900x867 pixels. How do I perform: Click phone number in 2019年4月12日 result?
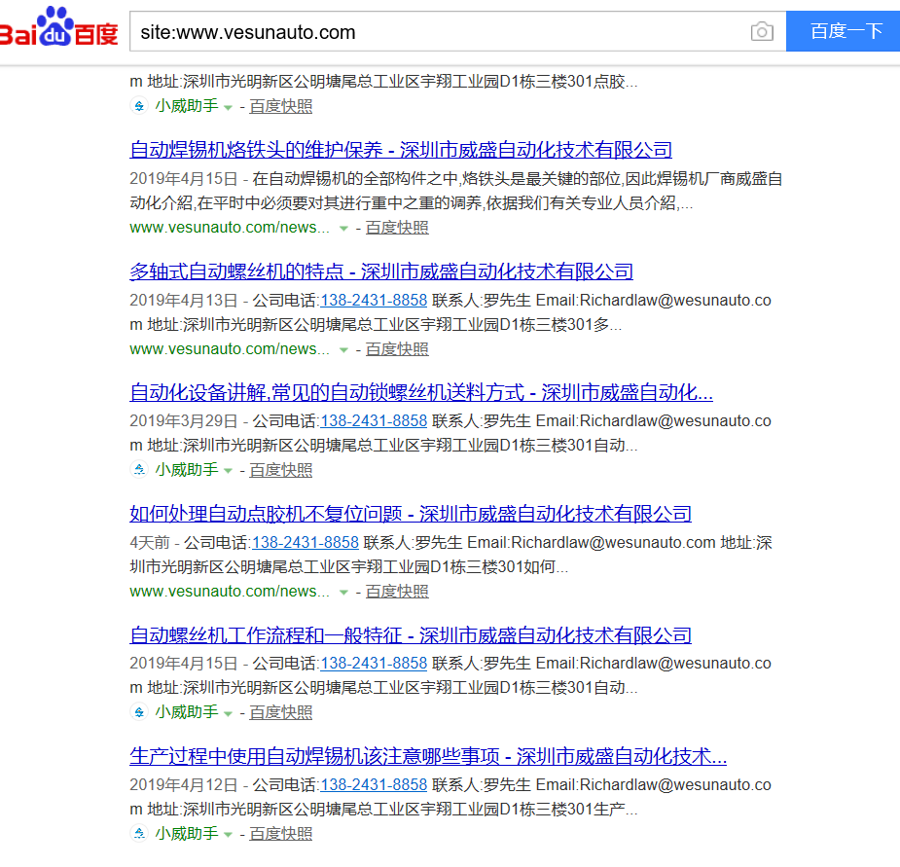pyautogui.click(x=374, y=785)
